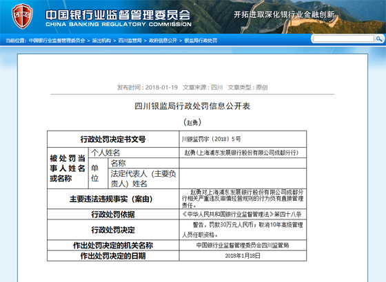The width and height of the screenshot is (386, 282).
Task: Click 文章类型：原创 text
Action: [247, 87]
